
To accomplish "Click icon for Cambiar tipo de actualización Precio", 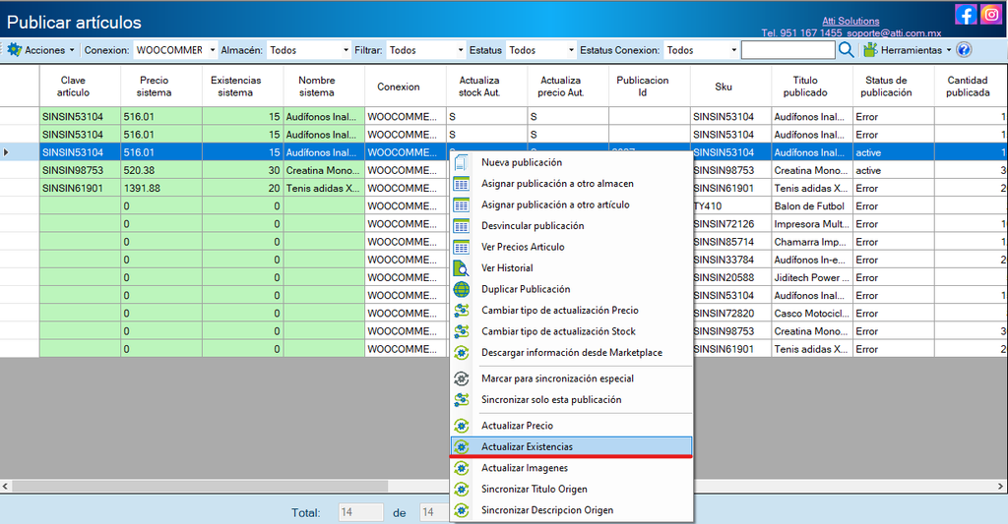I will [461, 311].
